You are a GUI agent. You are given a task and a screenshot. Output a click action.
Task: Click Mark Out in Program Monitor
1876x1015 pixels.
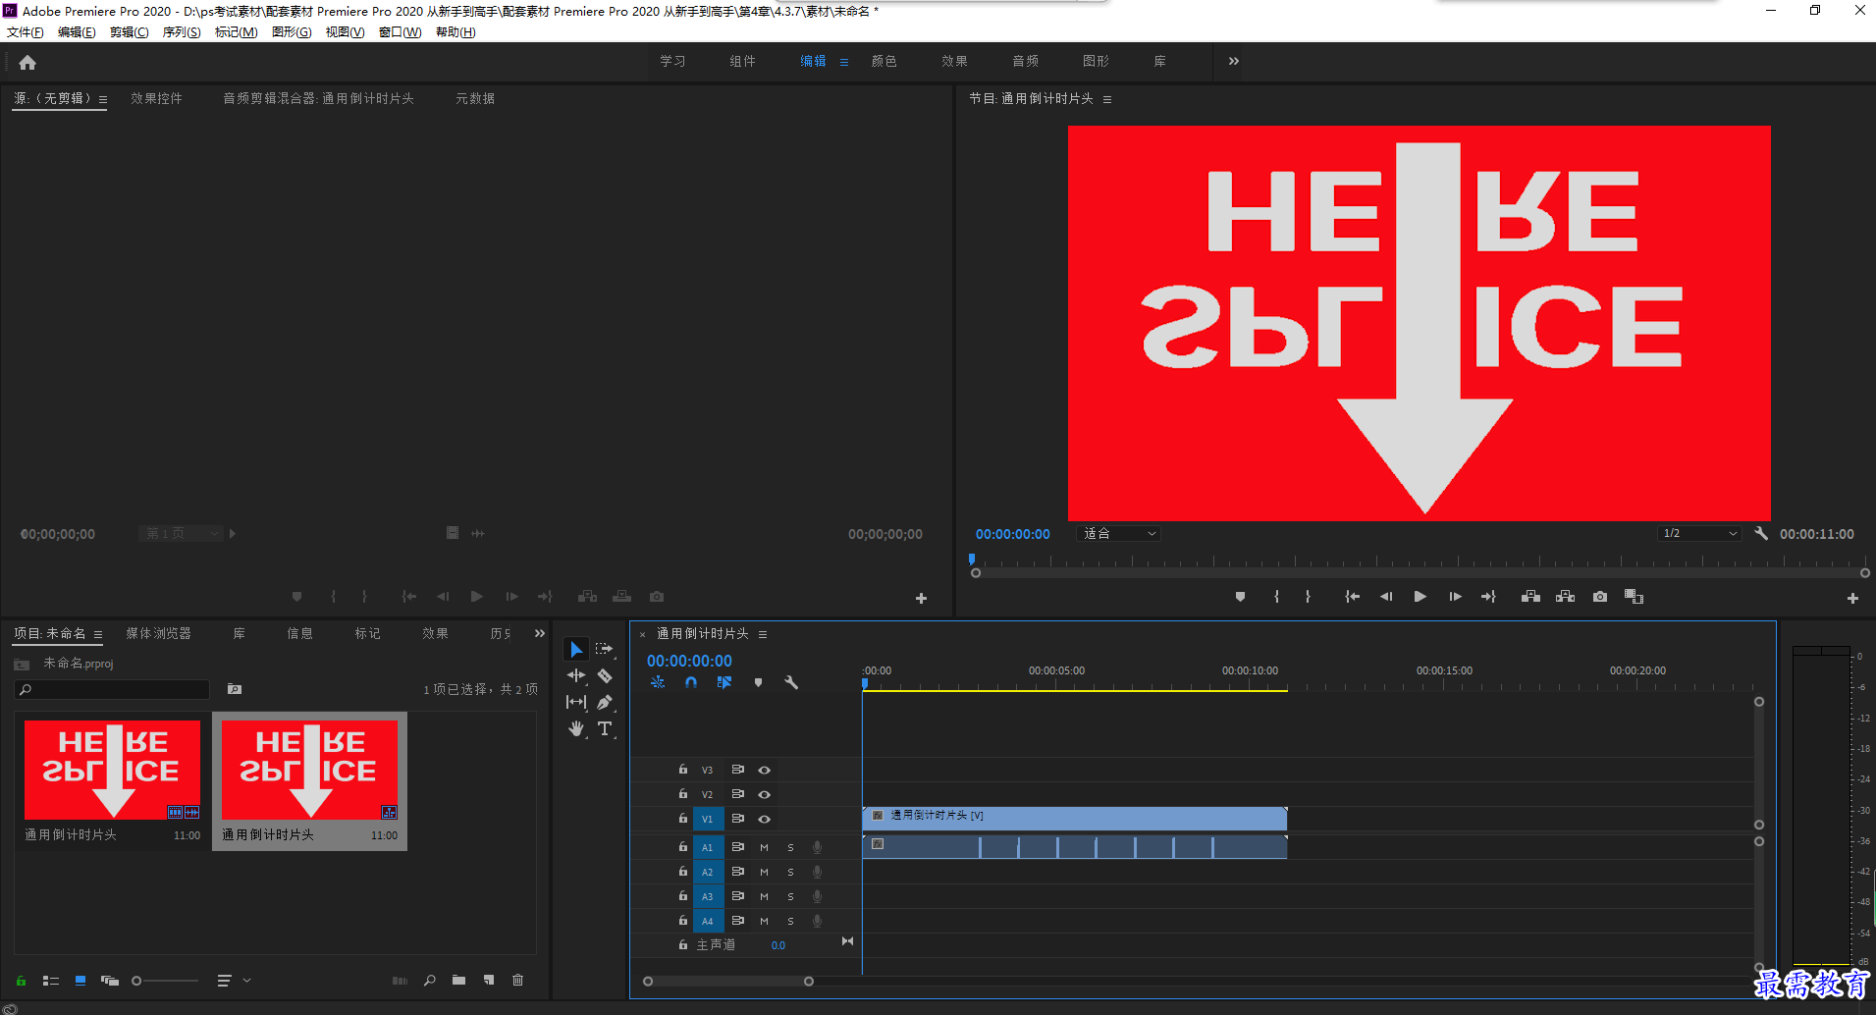click(x=1308, y=597)
